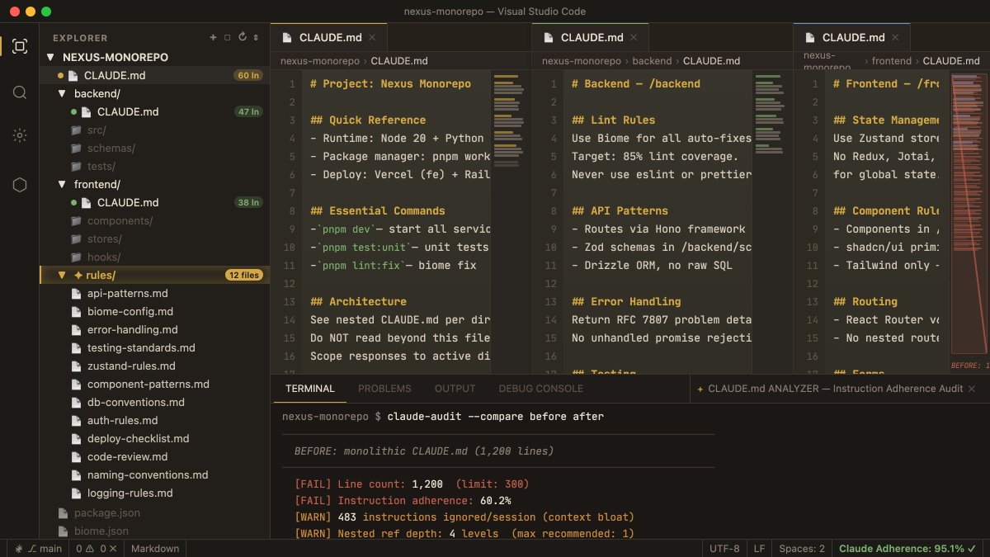990x557 pixels.
Task: Click the 12 files badge on rules/
Action: tap(244, 276)
